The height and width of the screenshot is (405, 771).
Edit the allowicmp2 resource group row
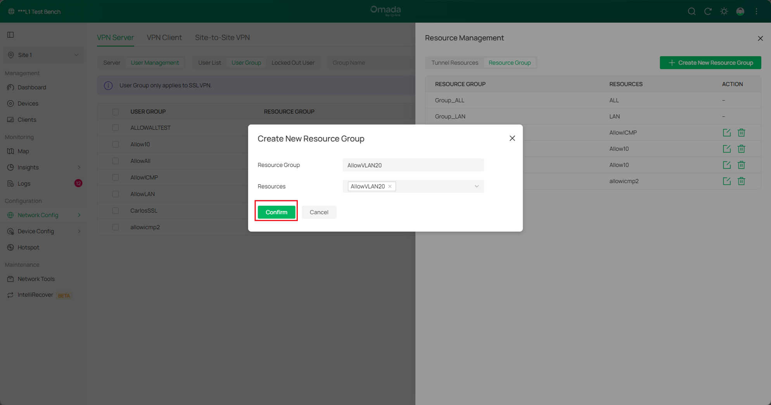tap(727, 181)
